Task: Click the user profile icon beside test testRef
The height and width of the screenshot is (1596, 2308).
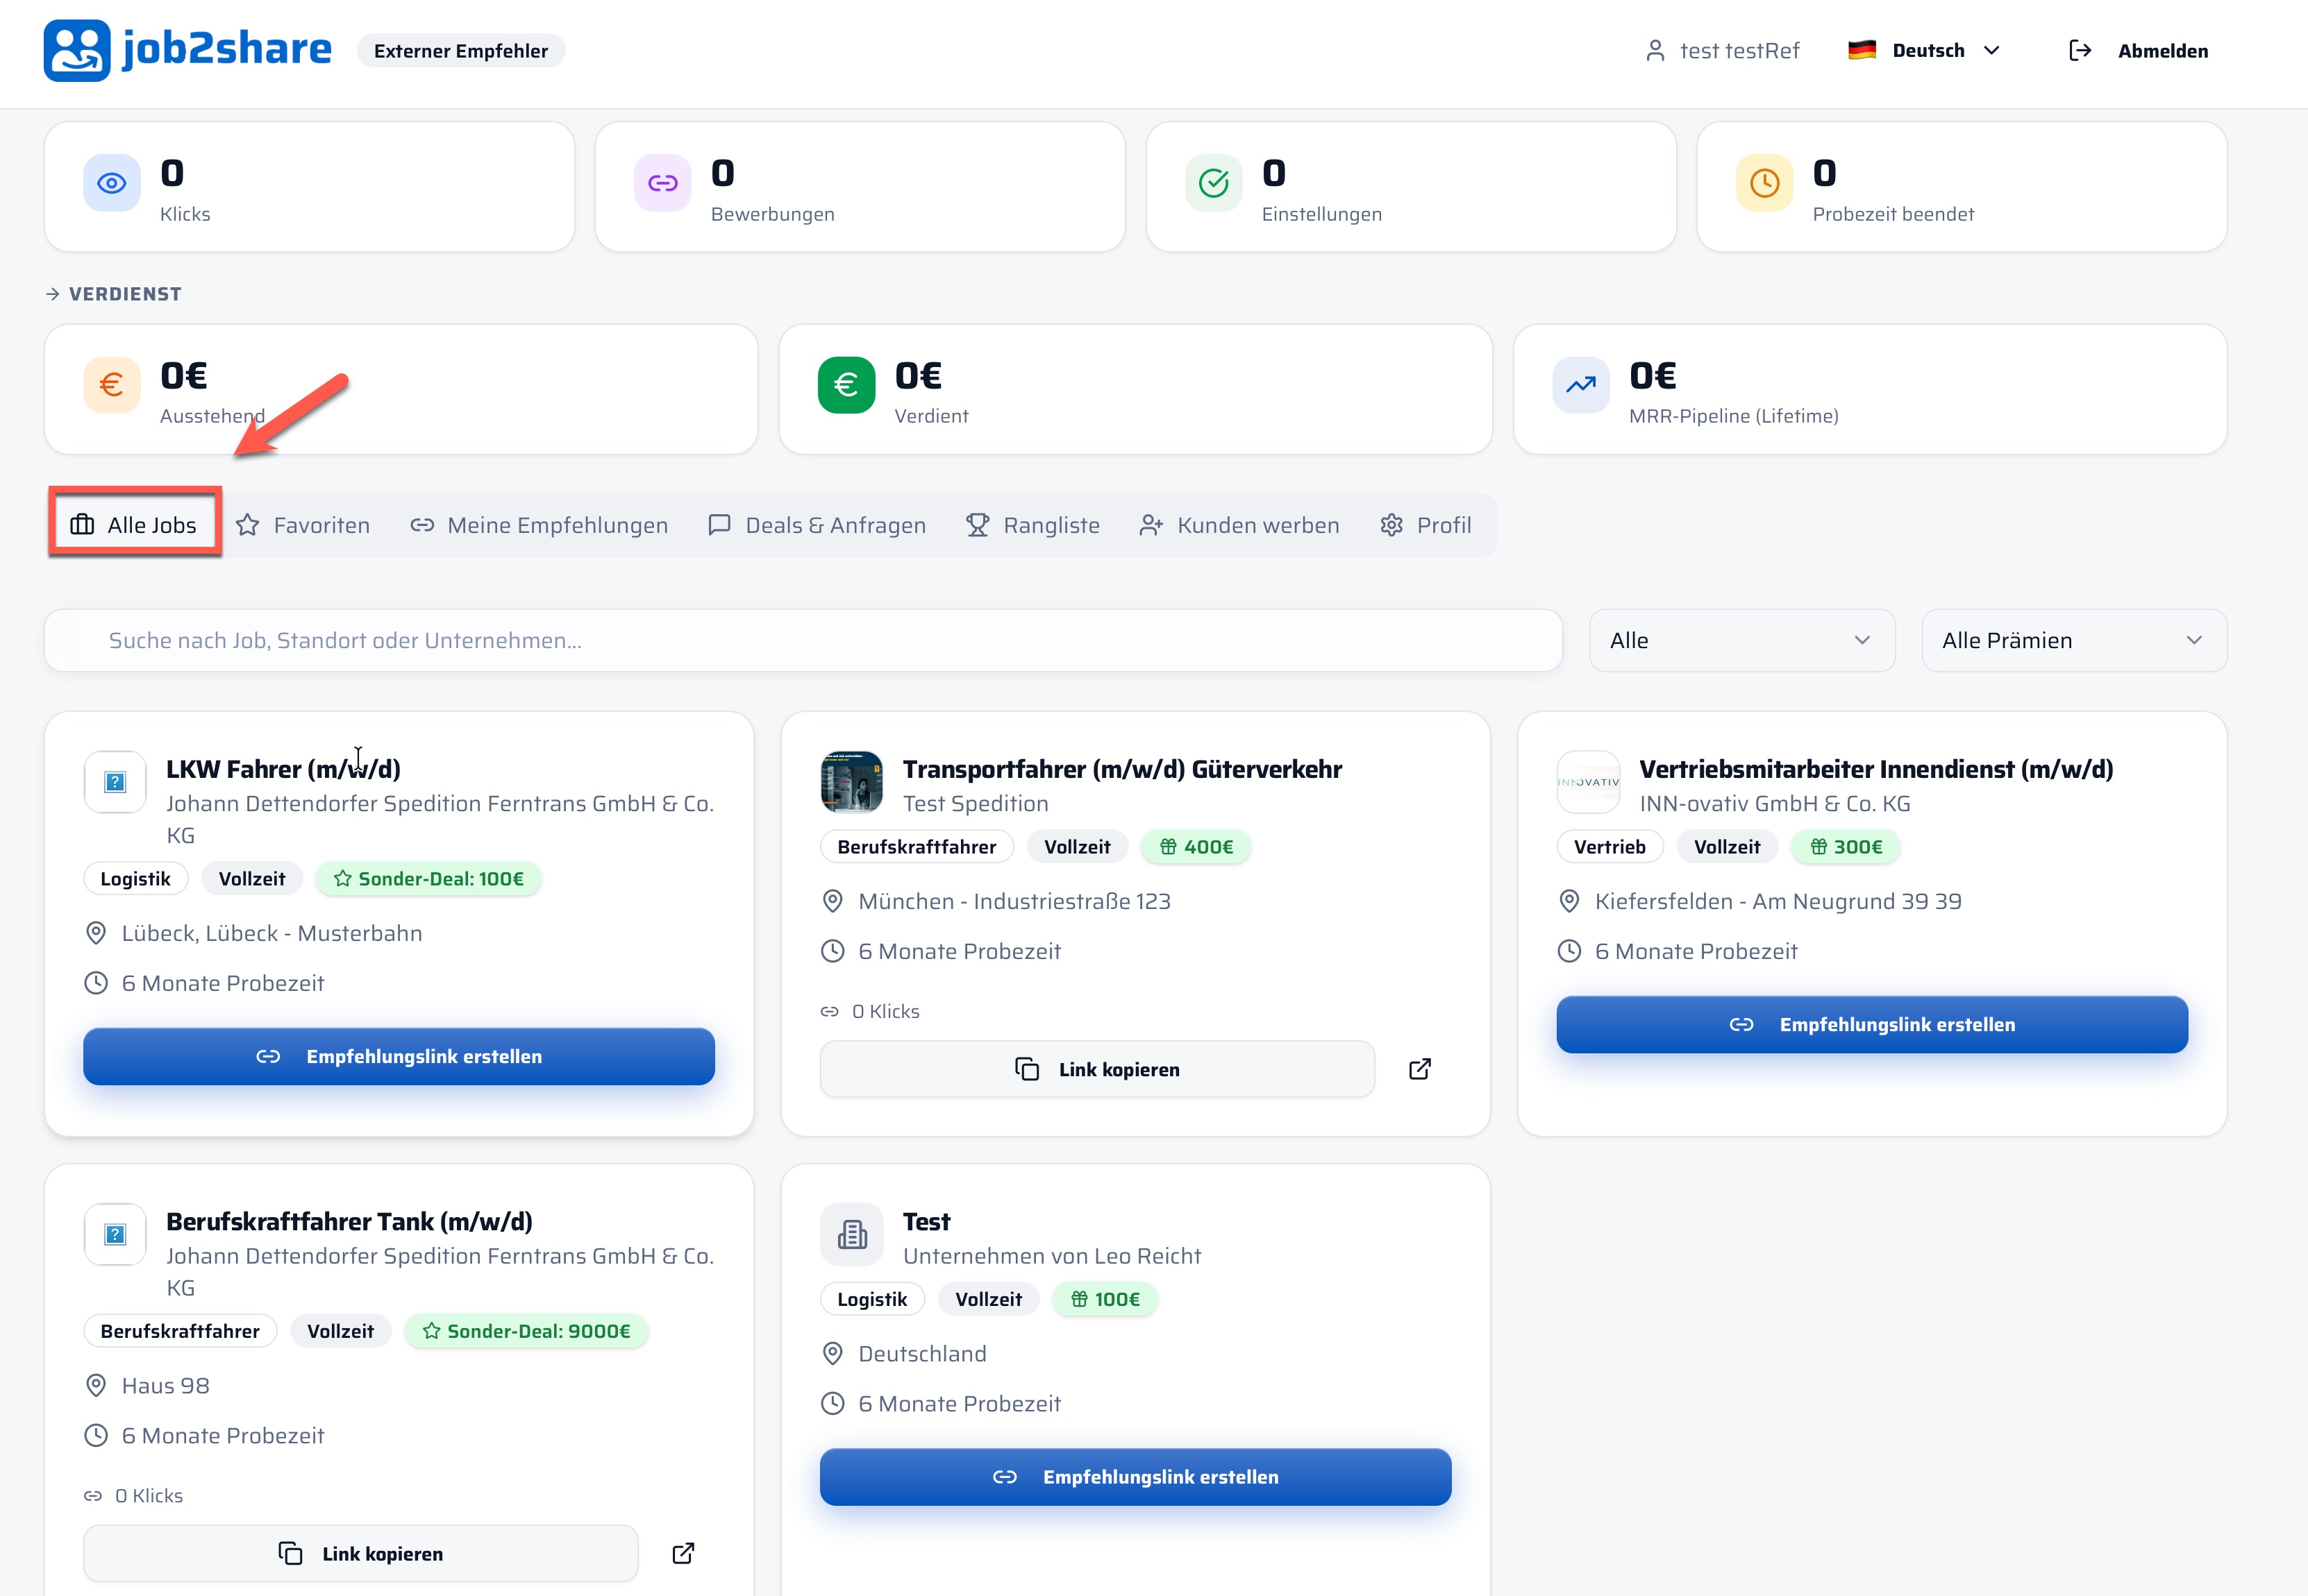Action: (1655, 51)
